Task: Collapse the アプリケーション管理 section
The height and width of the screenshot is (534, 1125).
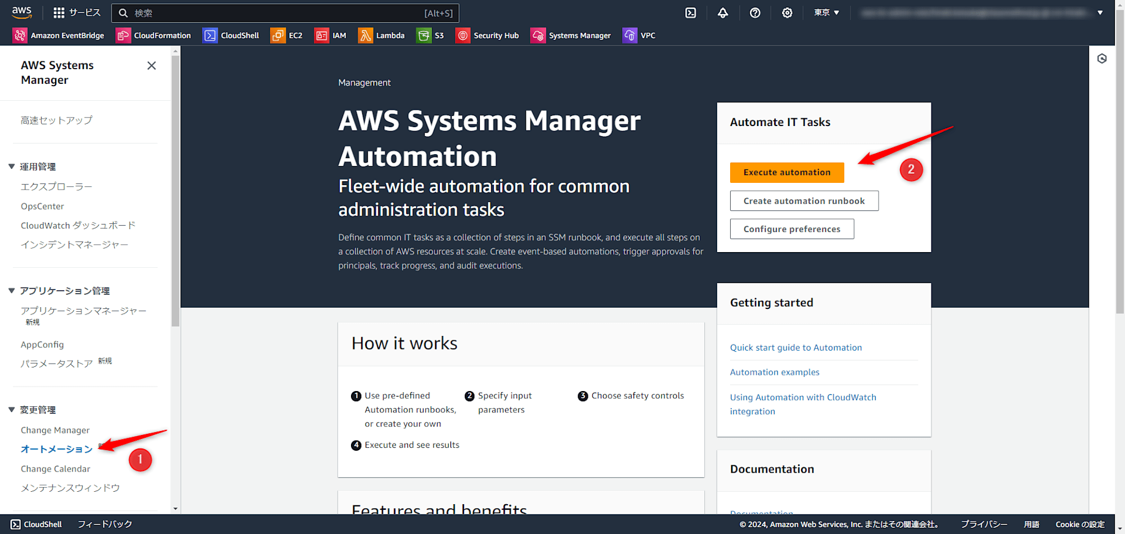Action: 11,291
